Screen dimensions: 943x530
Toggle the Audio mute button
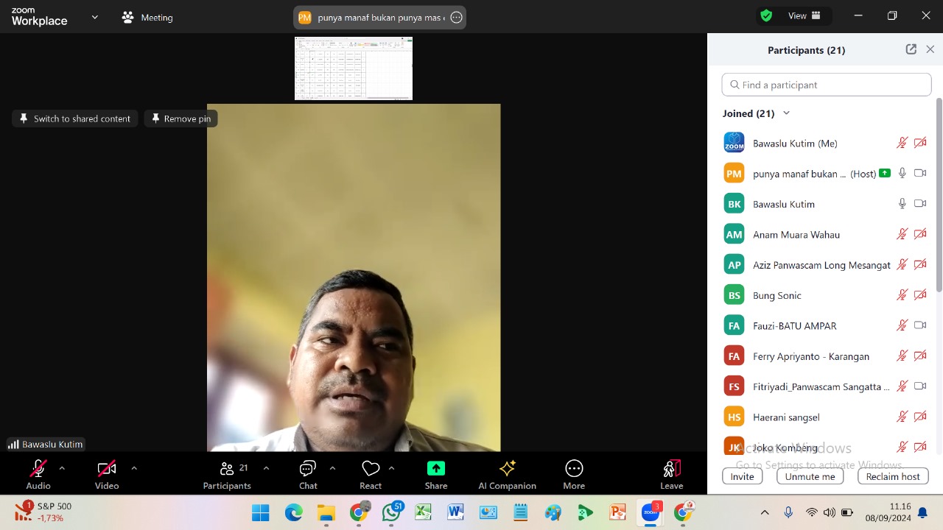(x=38, y=469)
